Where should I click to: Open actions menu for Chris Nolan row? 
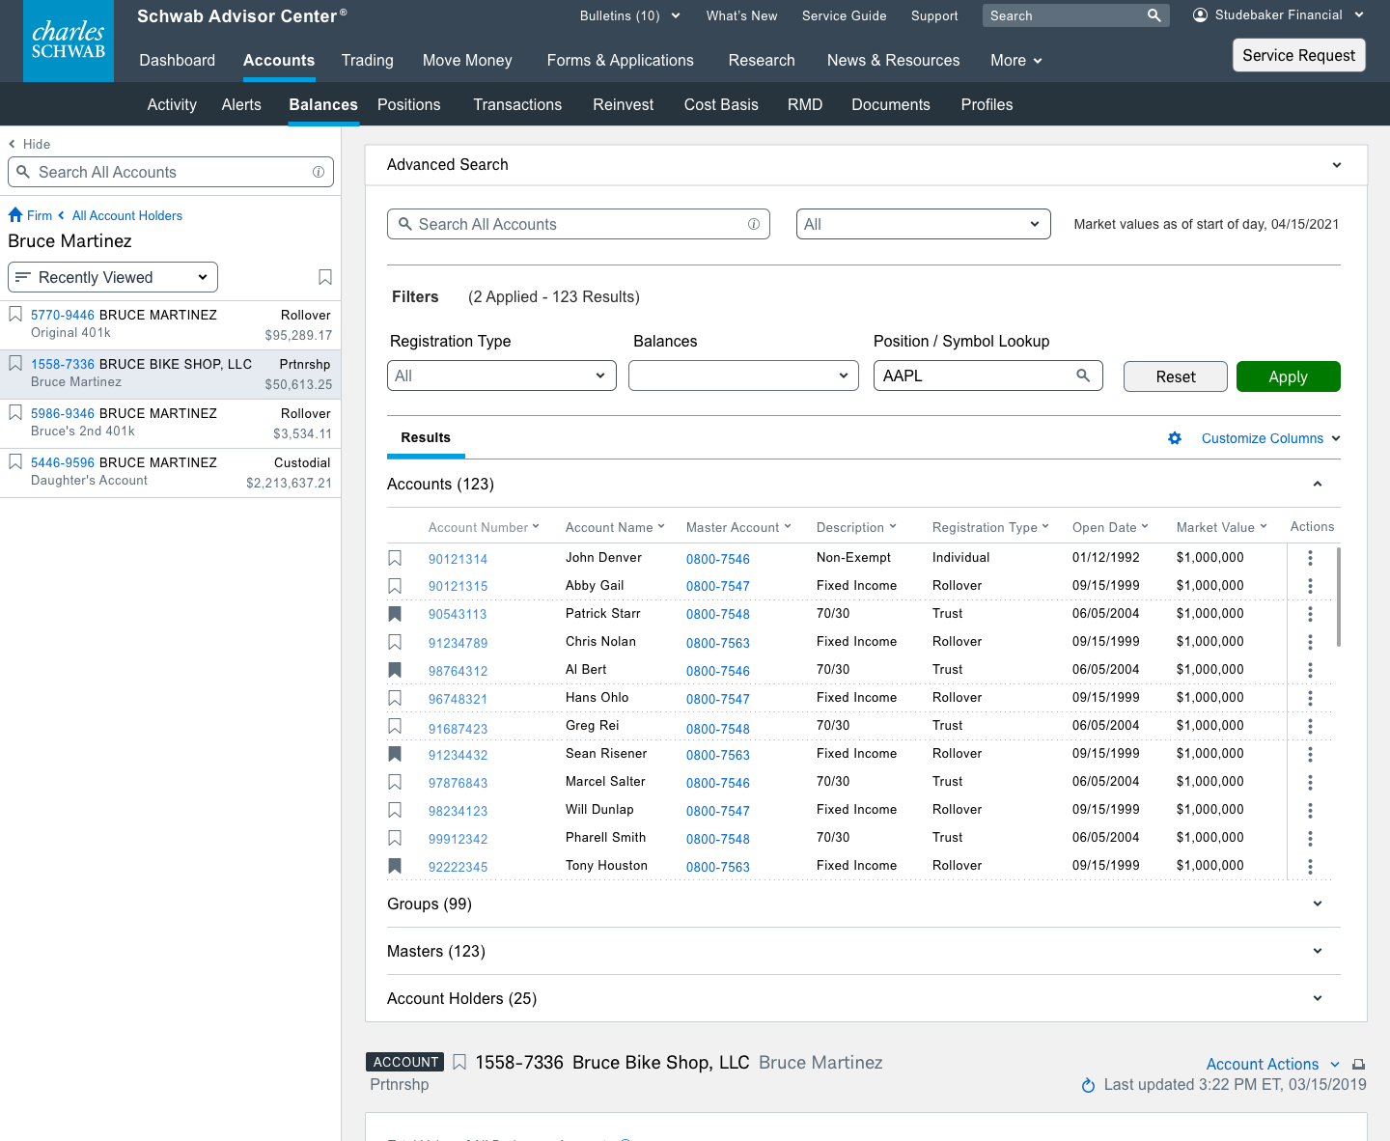1310,642
